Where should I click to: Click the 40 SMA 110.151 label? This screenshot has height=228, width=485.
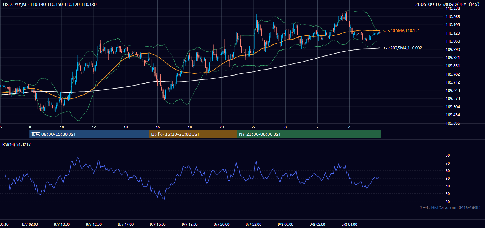(x=402, y=30)
